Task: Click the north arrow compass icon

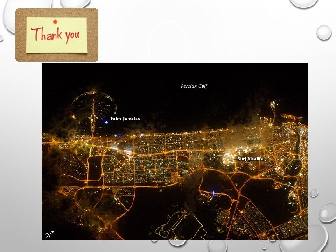Action: 50,234
